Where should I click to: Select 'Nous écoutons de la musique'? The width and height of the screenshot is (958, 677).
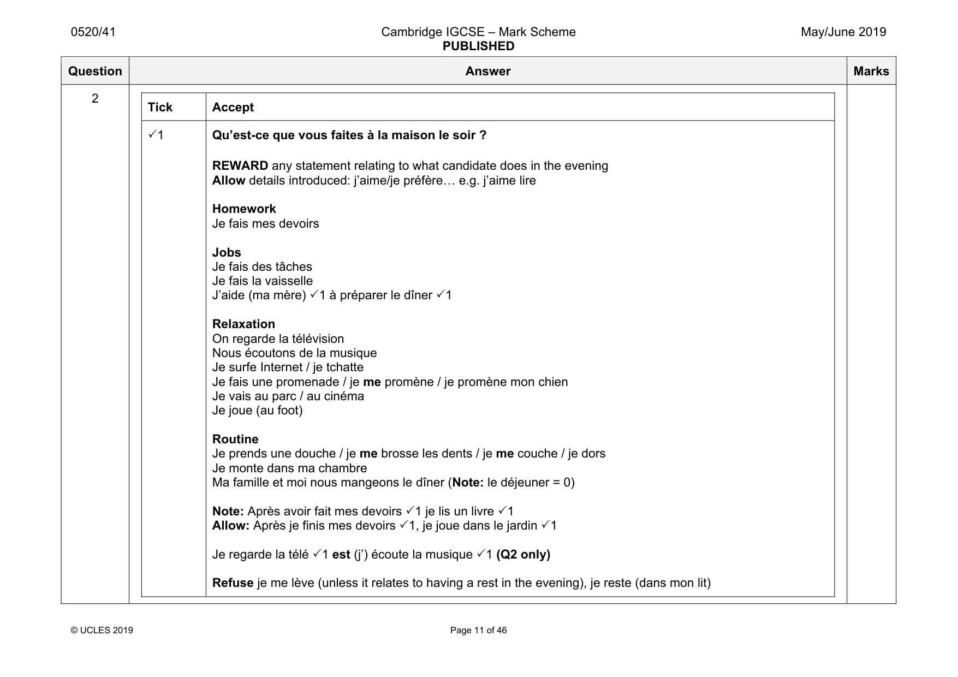coord(294,353)
